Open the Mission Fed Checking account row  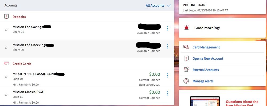click(x=87, y=49)
